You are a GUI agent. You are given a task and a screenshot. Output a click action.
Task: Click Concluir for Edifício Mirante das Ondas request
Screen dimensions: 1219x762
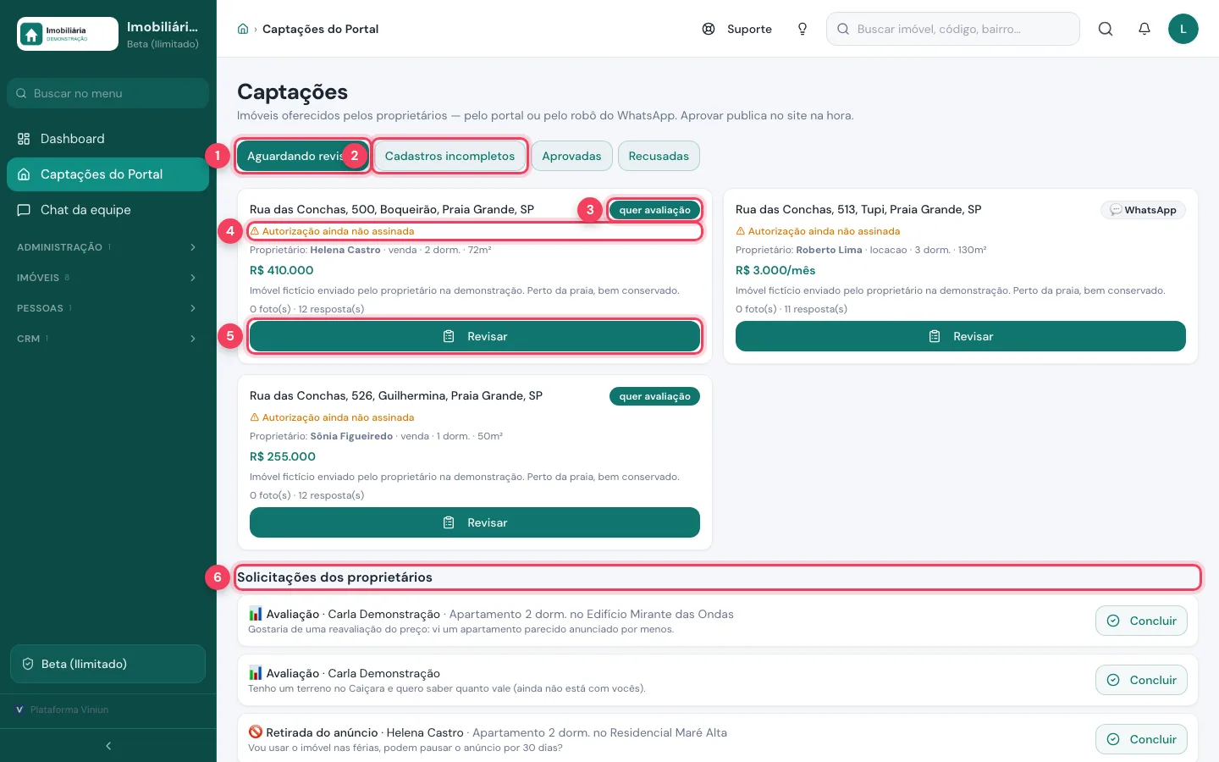click(x=1141, y=621)
